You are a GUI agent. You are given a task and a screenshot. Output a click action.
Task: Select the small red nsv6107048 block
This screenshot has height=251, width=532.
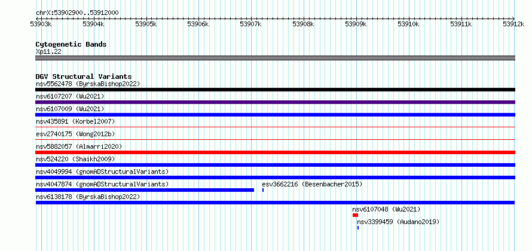coord(355,215)
